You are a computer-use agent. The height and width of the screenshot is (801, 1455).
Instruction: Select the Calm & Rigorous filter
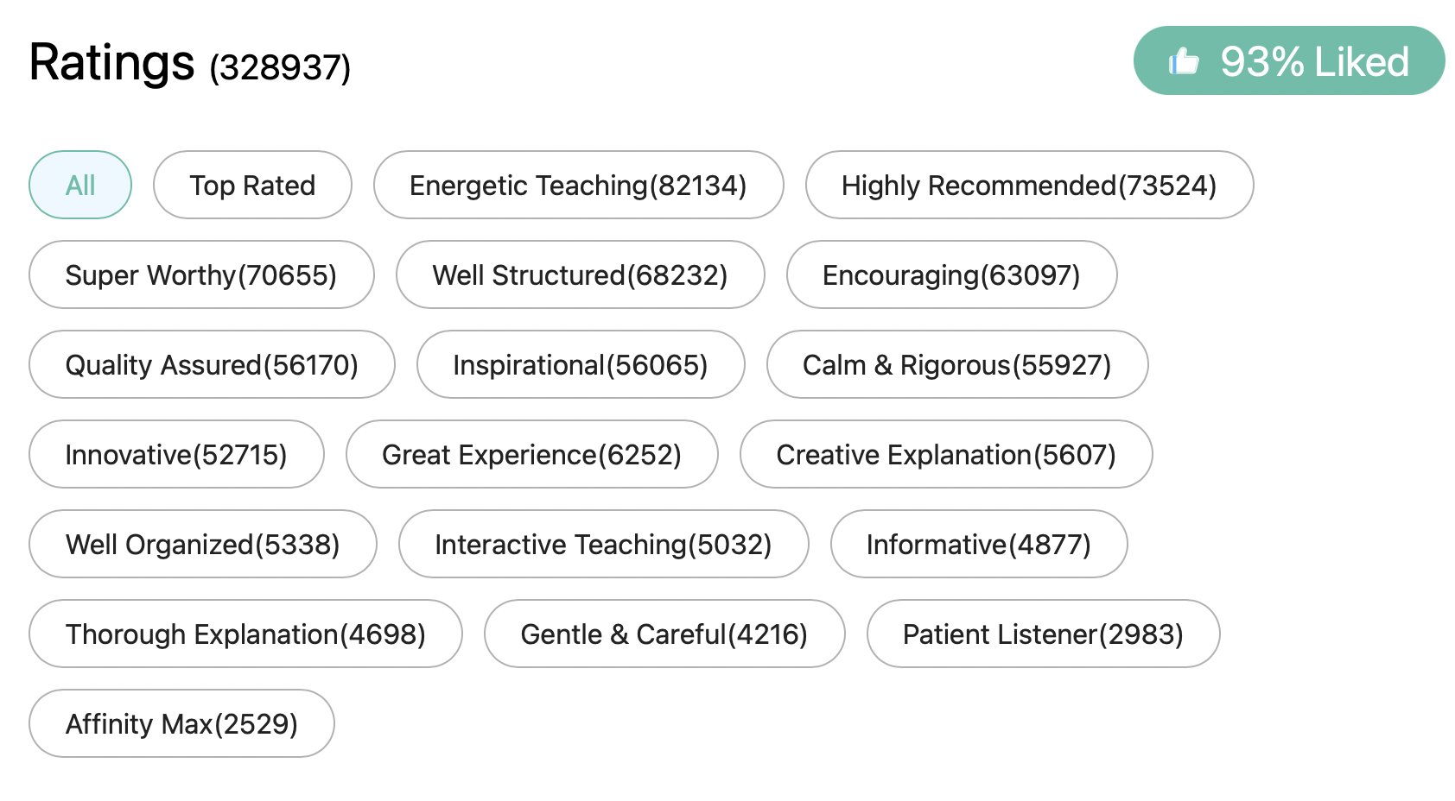pyautogui.click(x=956, y=364)
